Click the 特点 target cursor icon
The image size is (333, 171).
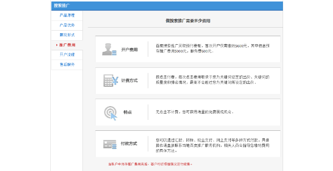point(110,113)
